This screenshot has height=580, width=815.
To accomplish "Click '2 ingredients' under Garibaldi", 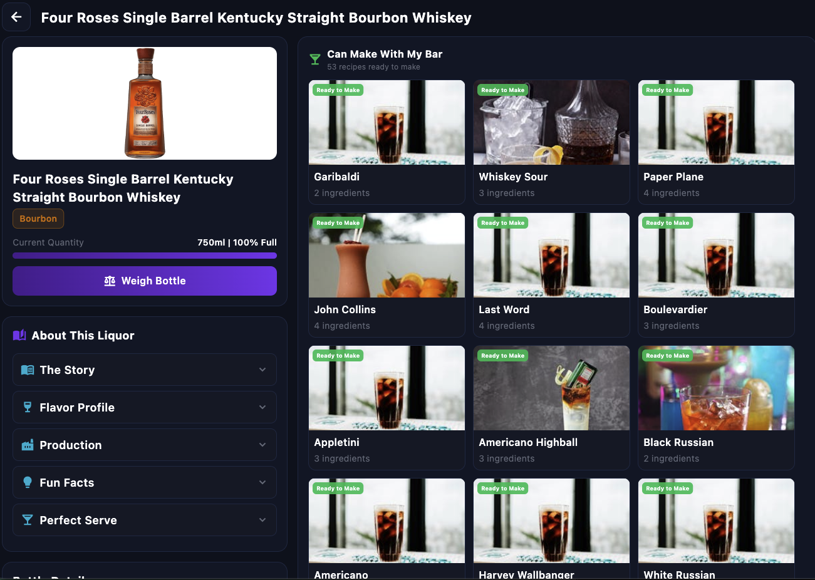I will pos(342,193).
